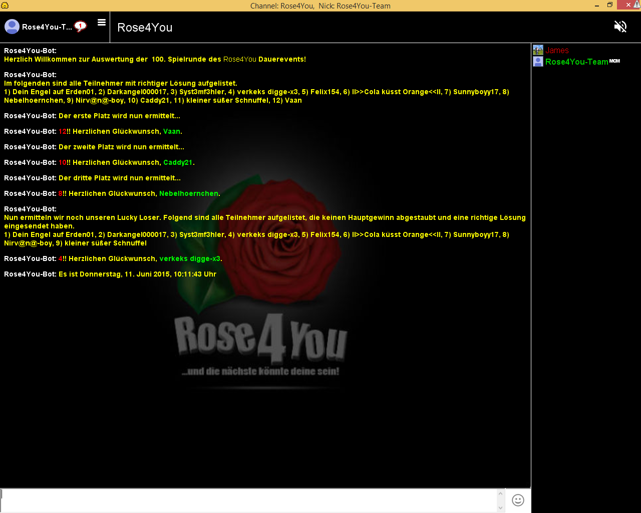The width and height of the screenshot is (641, 513).
Task: Toggle the muted speaker sound icon
Action: pos(620,27)
